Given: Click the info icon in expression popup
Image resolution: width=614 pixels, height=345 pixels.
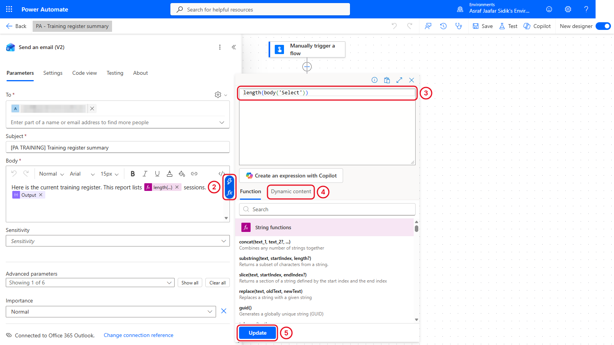Looking at the screenshot, I should click(375, 80).
